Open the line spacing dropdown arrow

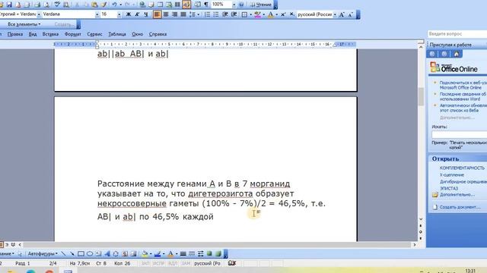point(198,14)
